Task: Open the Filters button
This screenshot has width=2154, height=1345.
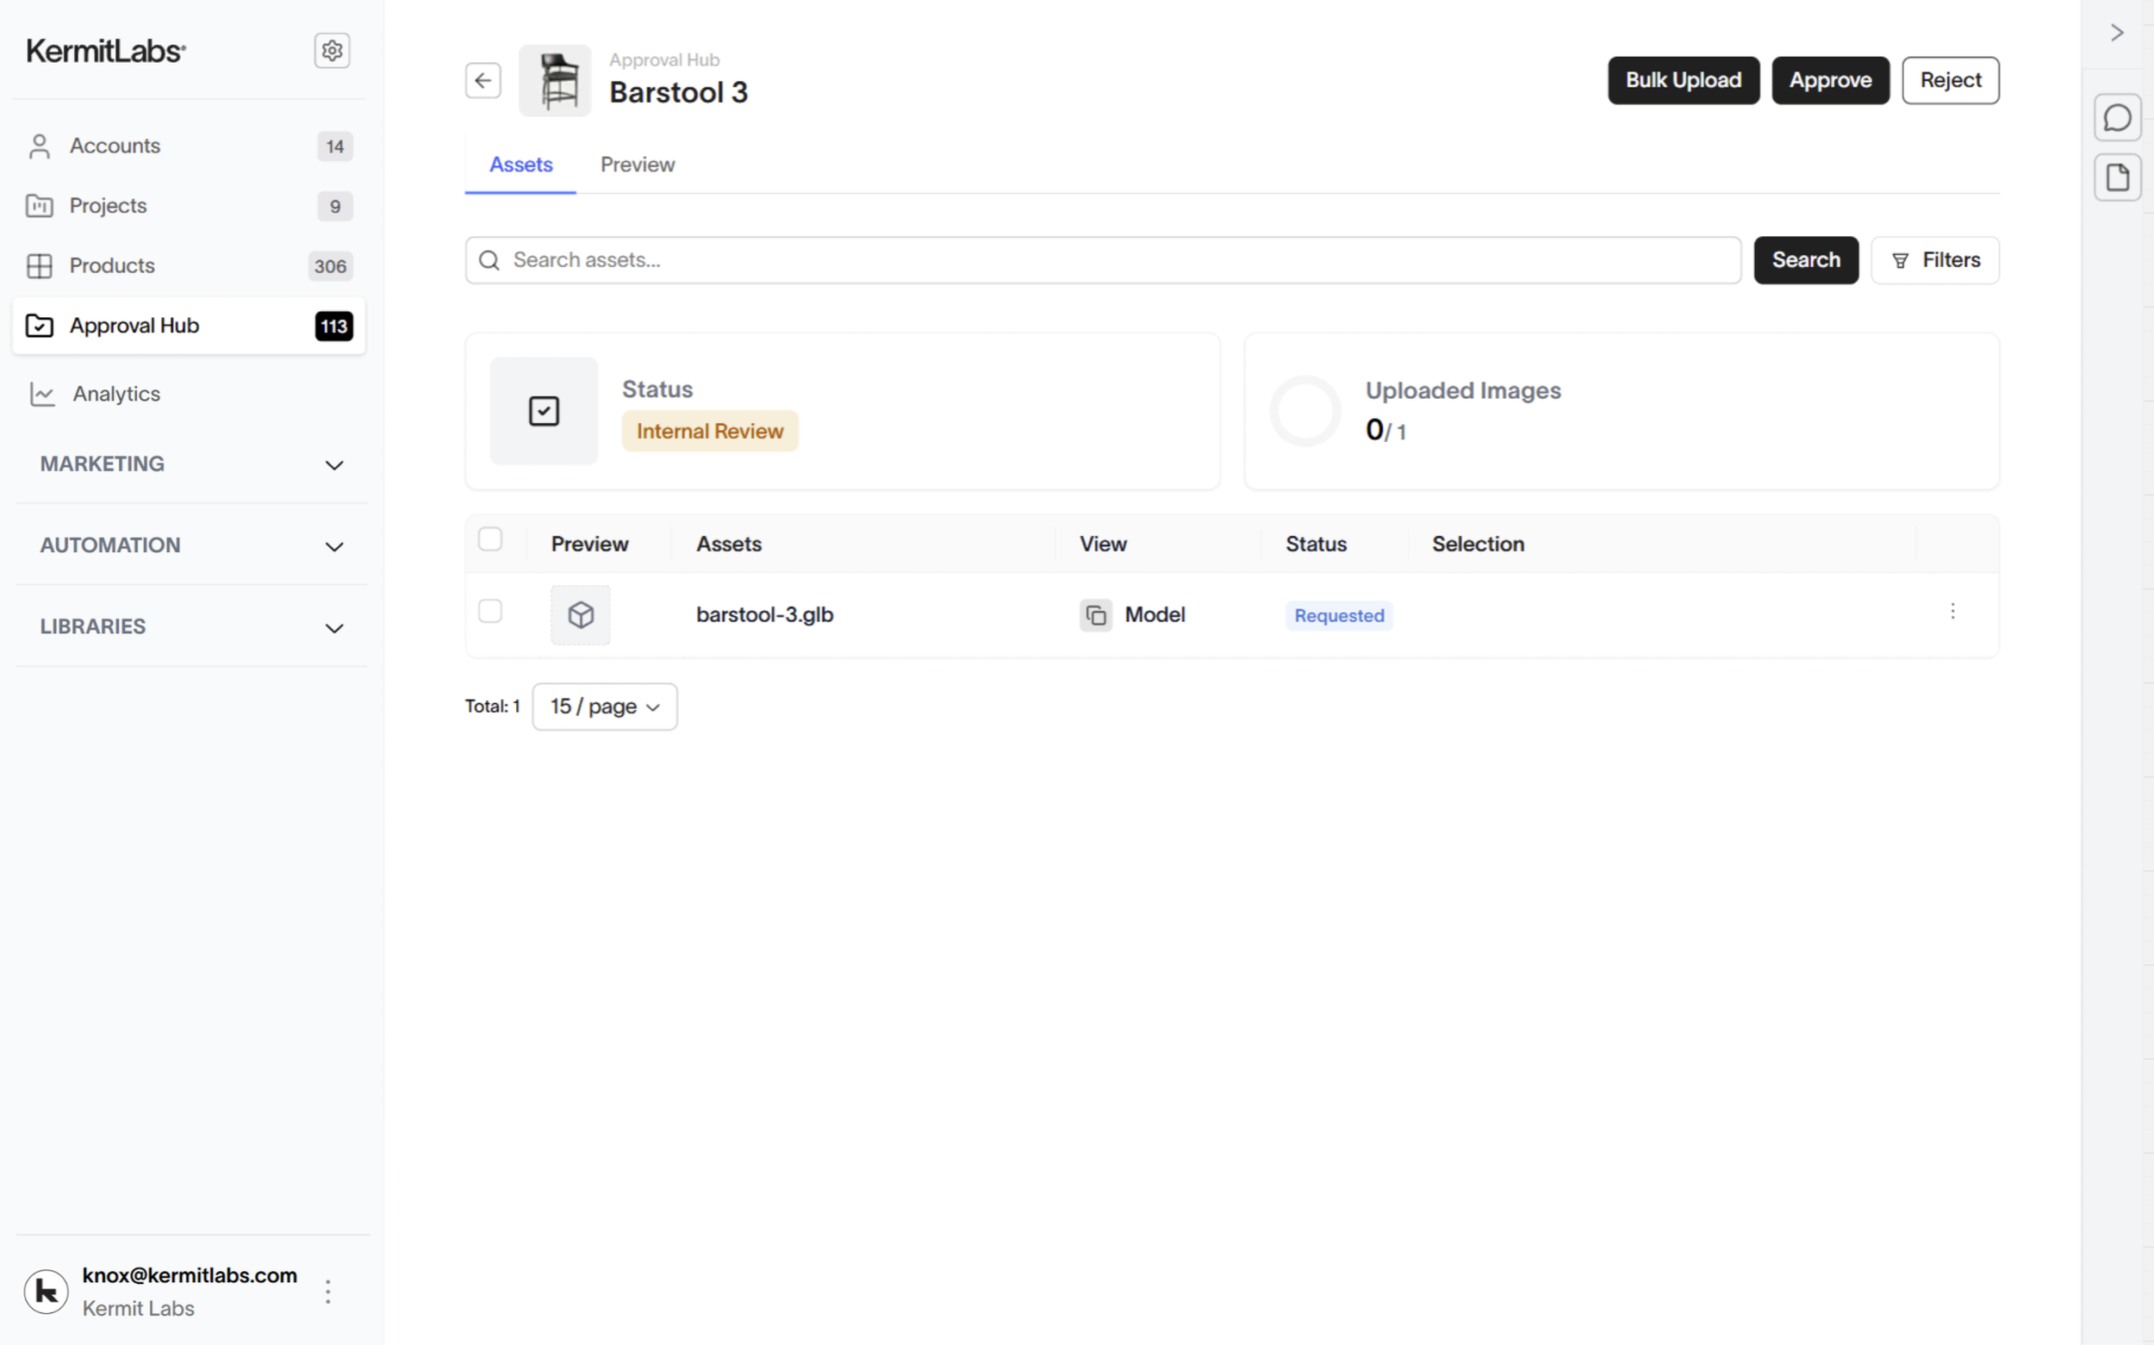Action: coord(1934,260)
